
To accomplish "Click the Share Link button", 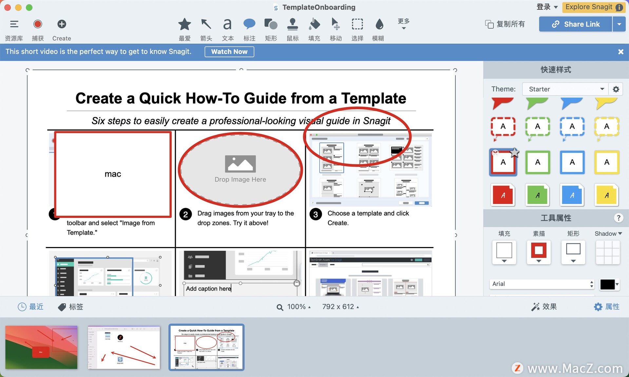I will tap(576, 24).
